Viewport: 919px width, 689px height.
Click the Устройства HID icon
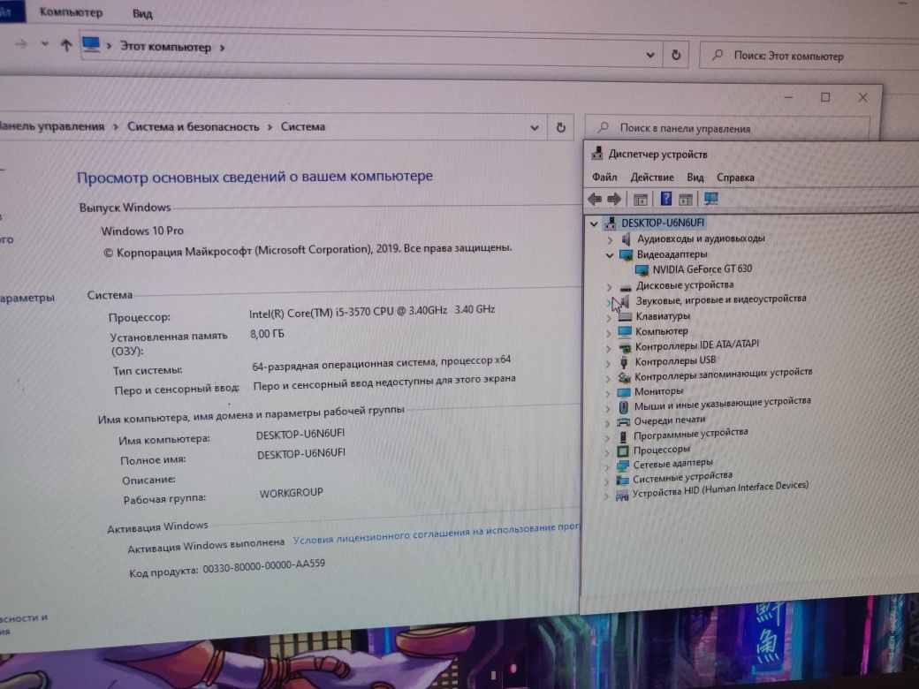coord(622,496)
